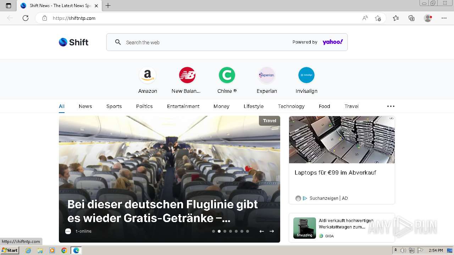454x255 pixels.
Task: Switch to the Technology tab
Action: (291, 106)
